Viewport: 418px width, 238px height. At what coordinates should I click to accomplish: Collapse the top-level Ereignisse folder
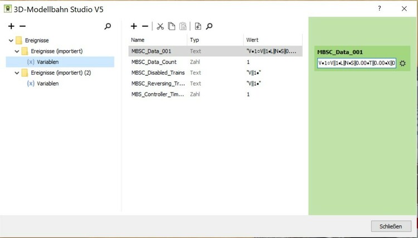click(11, 41)
